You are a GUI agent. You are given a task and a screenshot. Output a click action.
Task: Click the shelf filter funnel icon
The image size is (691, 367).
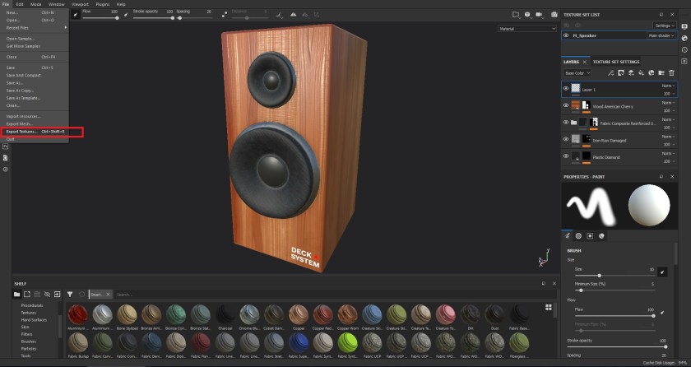[70, 295]
